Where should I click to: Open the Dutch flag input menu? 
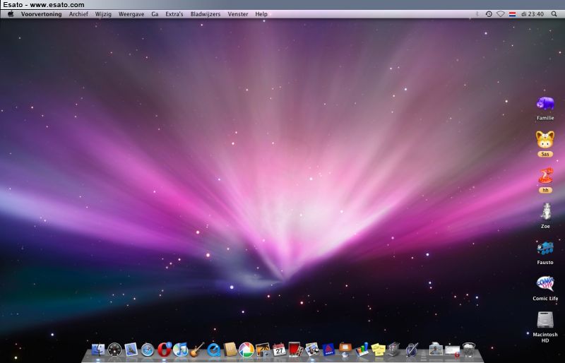pyautogui.click(x=513, y=14)
